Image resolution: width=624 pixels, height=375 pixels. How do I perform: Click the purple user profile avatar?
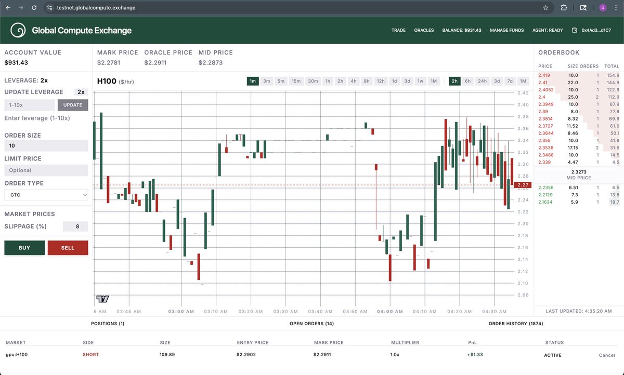(x=603, y=8)
